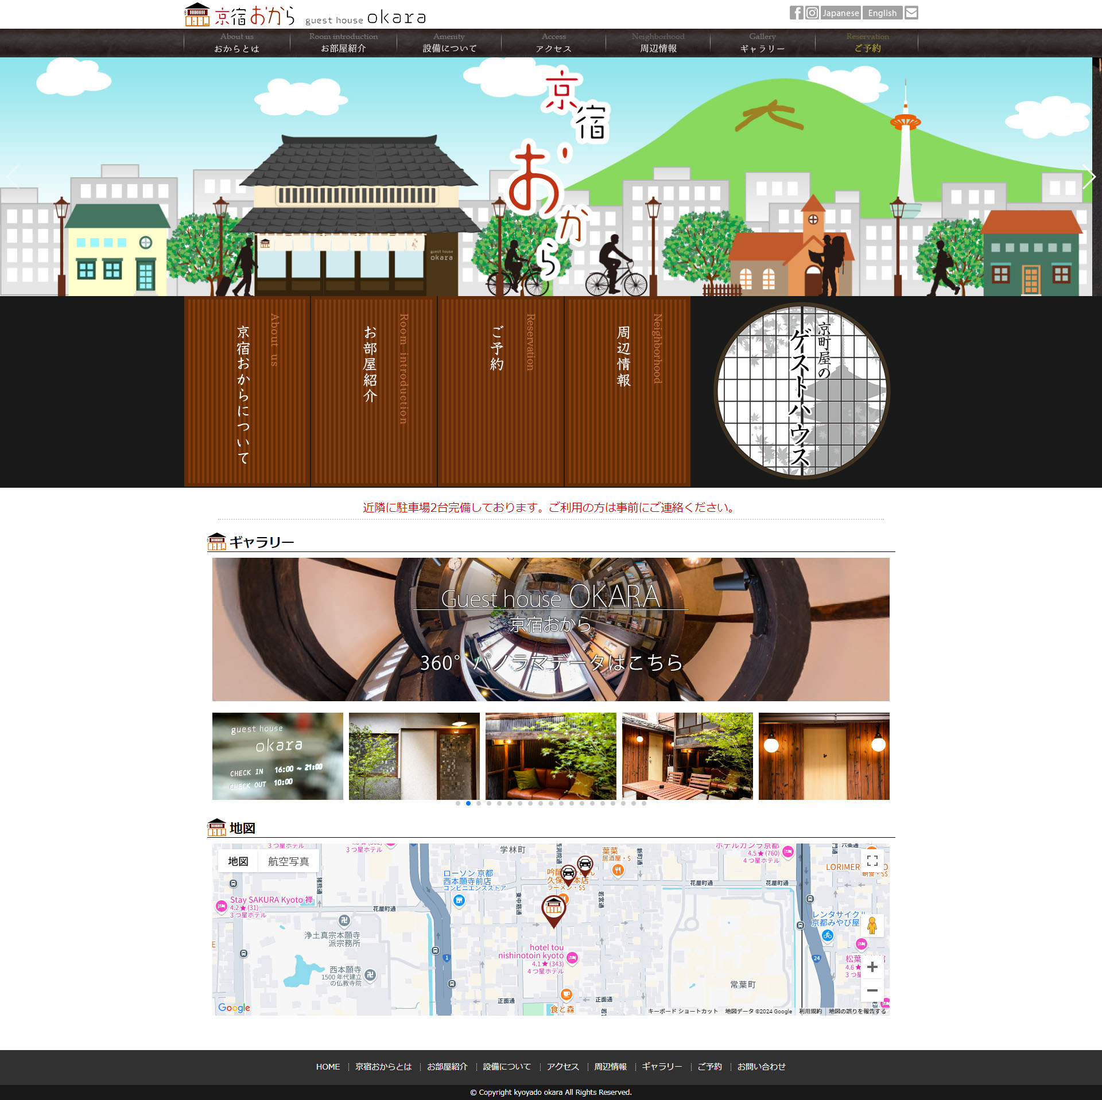Switch map to 航空写真 aerial view
The image size is (1102, 1100).
(288, 861)
